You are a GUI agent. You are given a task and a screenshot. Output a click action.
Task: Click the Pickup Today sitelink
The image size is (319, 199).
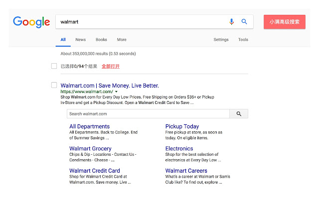[182, 126]
